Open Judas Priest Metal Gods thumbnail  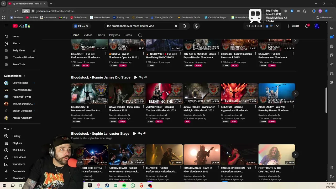coord(127,93)
